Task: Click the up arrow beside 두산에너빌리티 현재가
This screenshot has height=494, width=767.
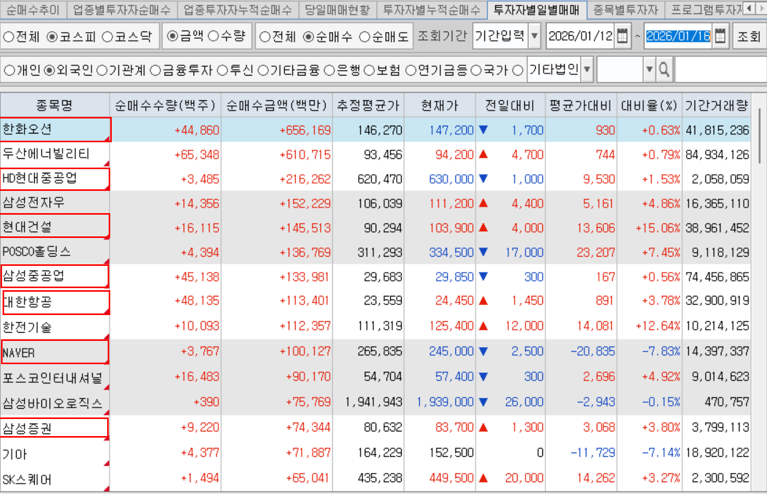Action: click(x=483, y=154)
